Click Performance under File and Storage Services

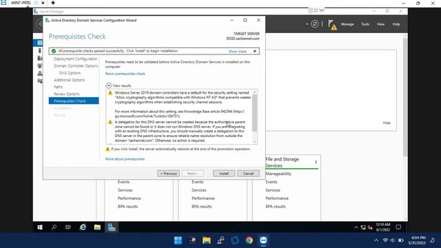(277, 198)
